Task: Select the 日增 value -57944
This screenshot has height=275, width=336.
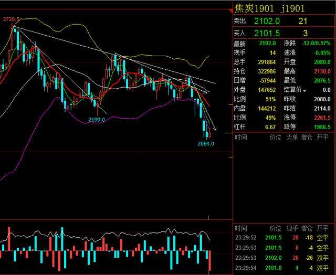Action: pos(267,81)
